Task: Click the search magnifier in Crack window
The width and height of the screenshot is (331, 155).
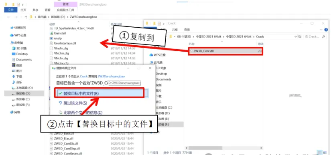Action: (x=323, y=36)
